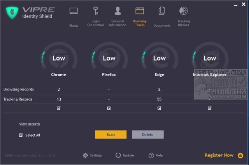Toggle the Firefox column checkbox
The image size is (249, 165).
click(x=109, y=108)
